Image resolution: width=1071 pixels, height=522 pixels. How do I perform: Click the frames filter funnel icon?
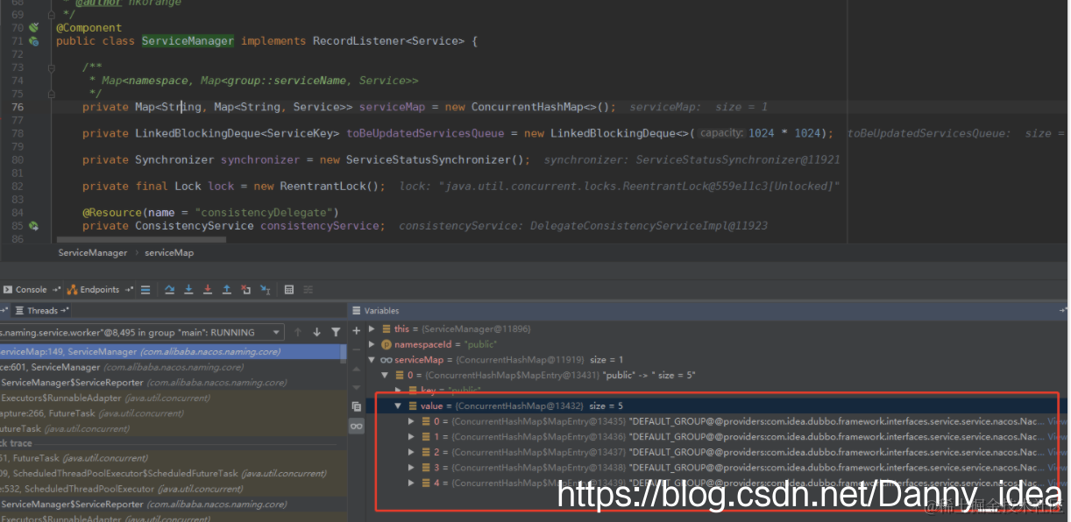tap(336, 332)
